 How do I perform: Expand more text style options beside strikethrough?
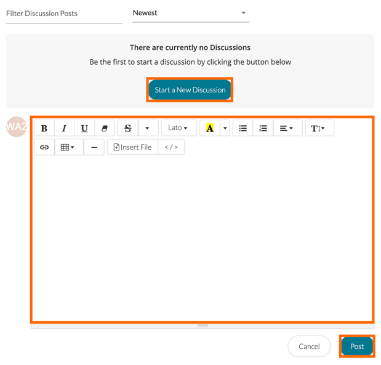tap(148, 128)
